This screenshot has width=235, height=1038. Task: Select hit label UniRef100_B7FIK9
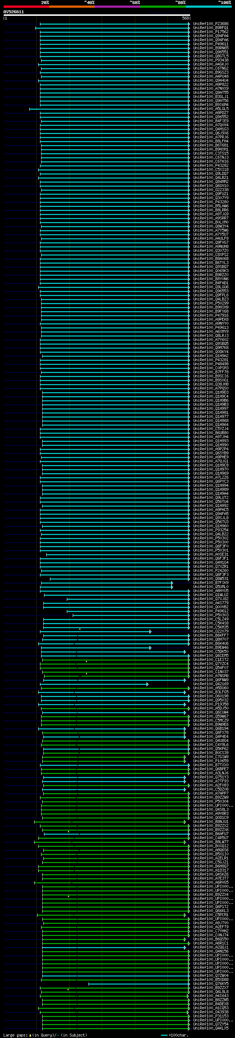211,583
